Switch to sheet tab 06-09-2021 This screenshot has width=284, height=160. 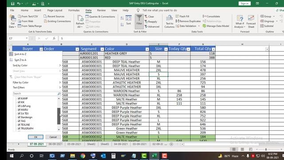point(55,144)
